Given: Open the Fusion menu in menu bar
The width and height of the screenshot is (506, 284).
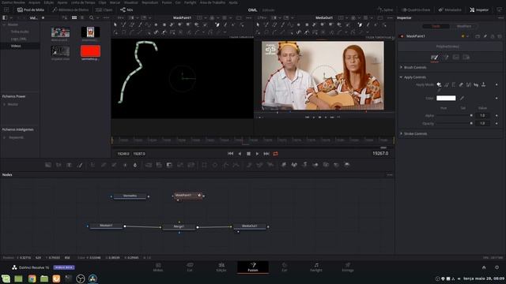Looking at the screenshot, I should click(167, 2).
